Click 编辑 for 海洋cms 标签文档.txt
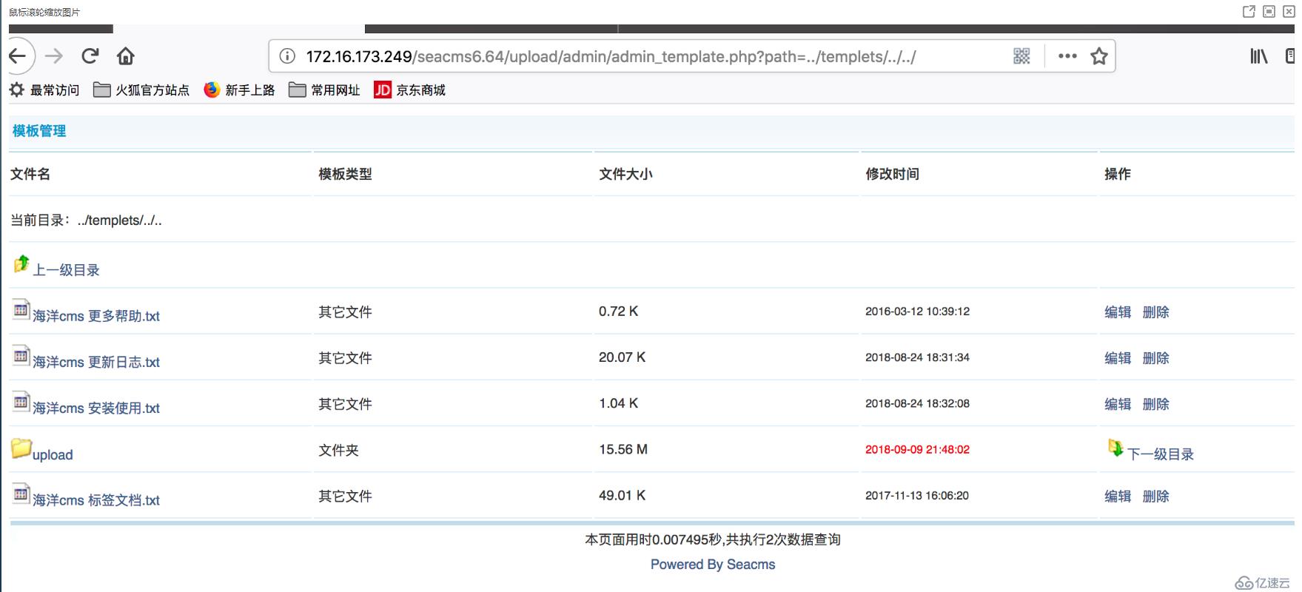 point(1118,497)
